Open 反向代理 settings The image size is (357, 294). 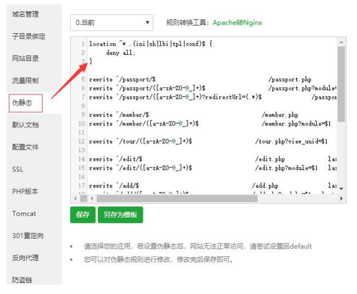coord(25,258)
